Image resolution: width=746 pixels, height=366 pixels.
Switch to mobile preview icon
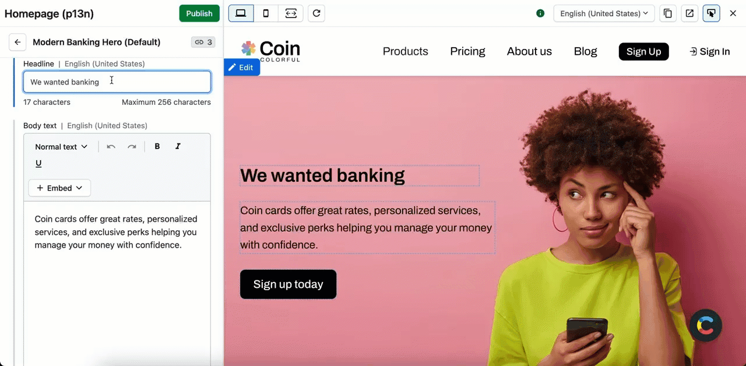[266, 13]
